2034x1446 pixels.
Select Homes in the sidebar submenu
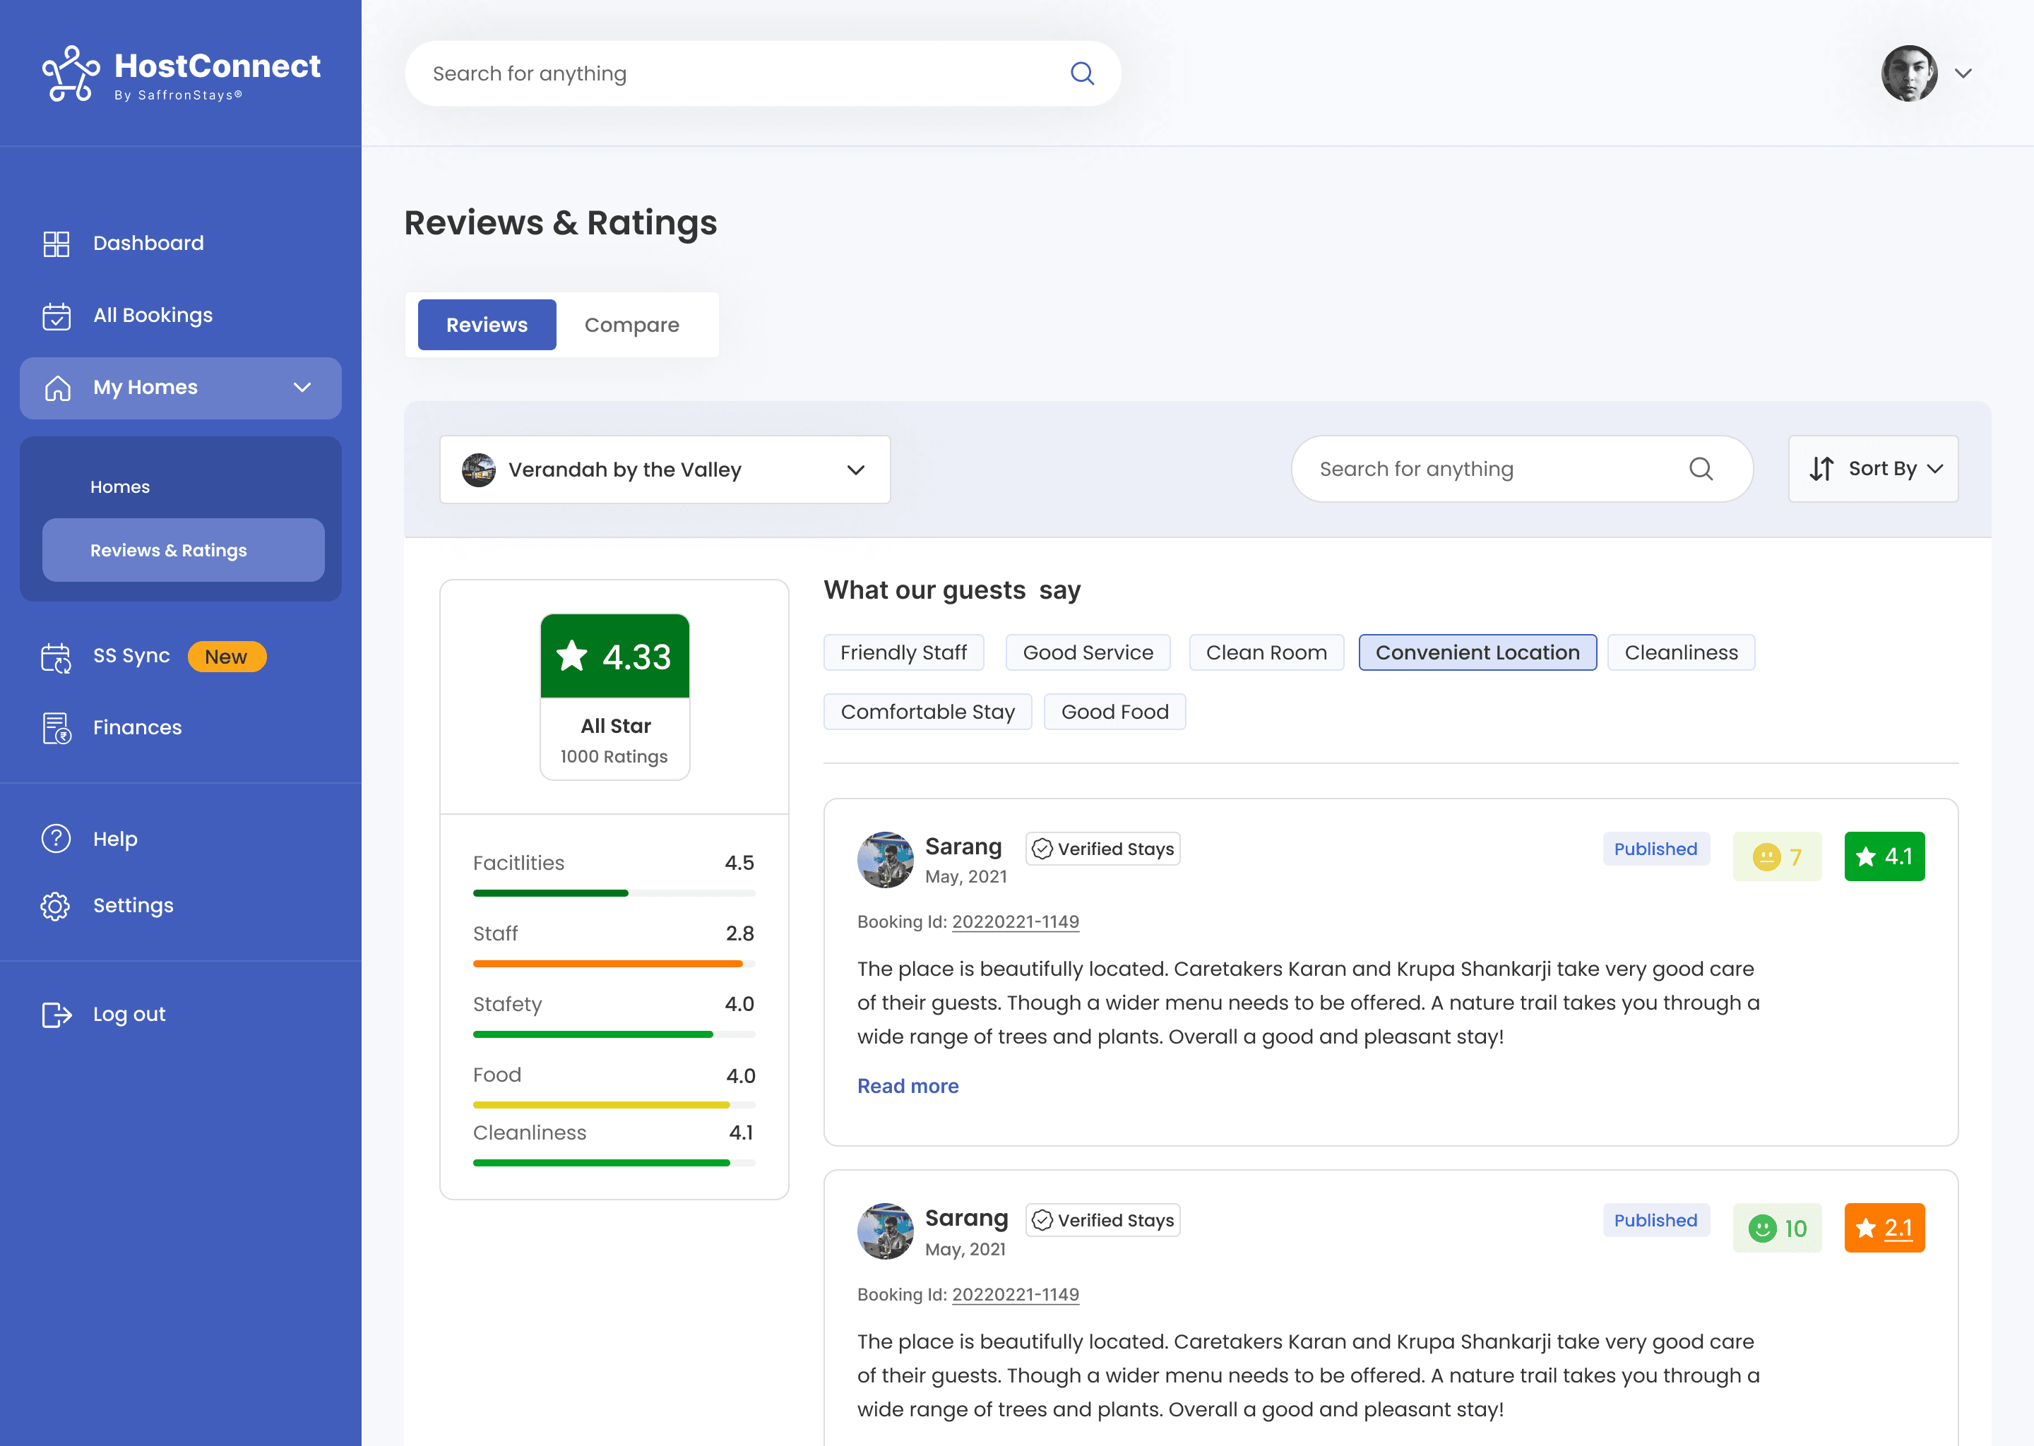point(120,487)
